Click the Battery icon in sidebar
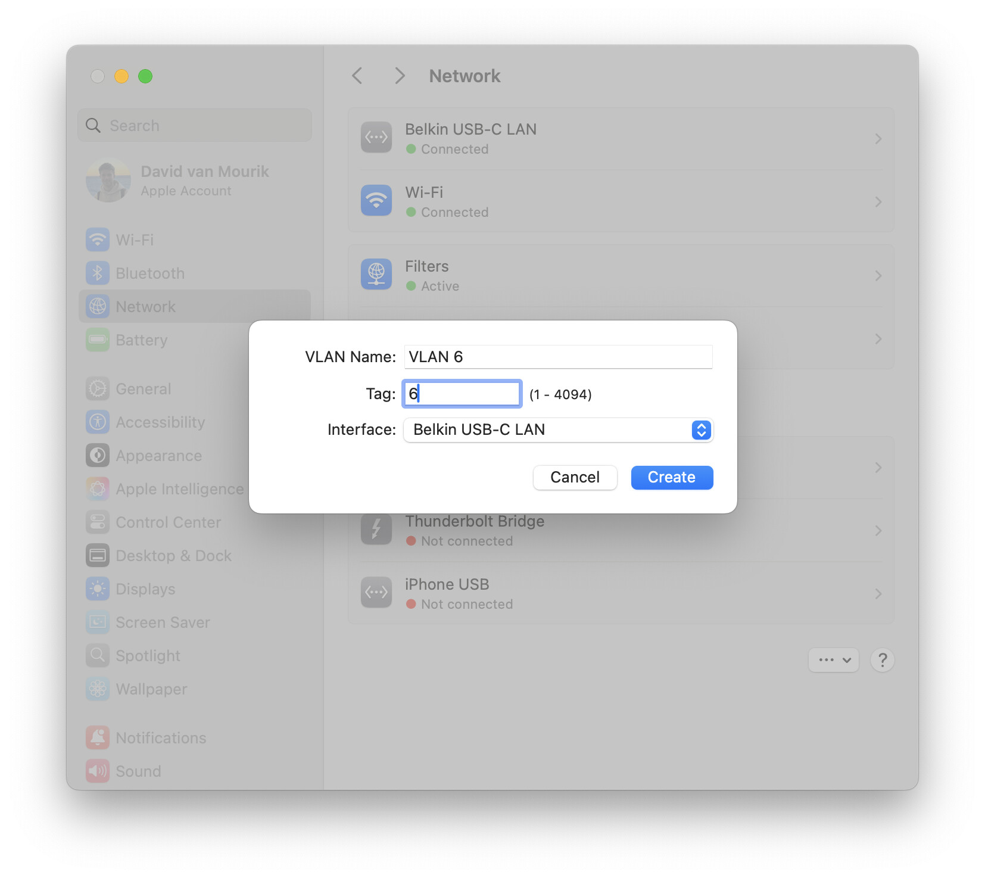This screenshot has height=878, width=985. [x=98, y=340]
